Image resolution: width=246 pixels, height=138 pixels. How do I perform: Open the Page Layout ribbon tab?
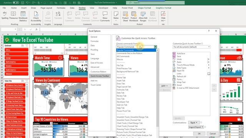(46, 8)
